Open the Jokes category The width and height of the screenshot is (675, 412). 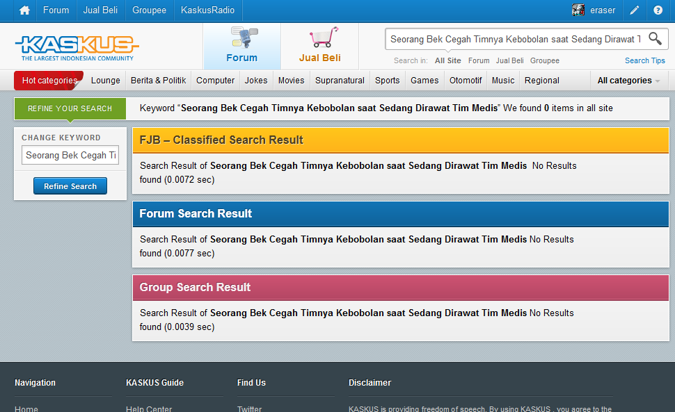point(256,81)
